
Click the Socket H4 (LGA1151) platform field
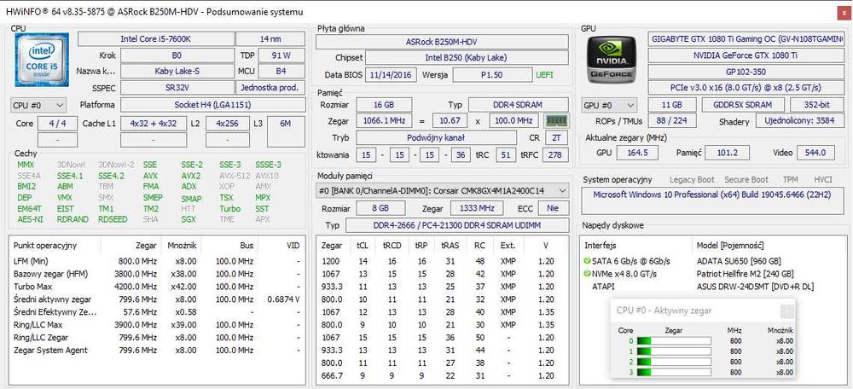point(212,104)
